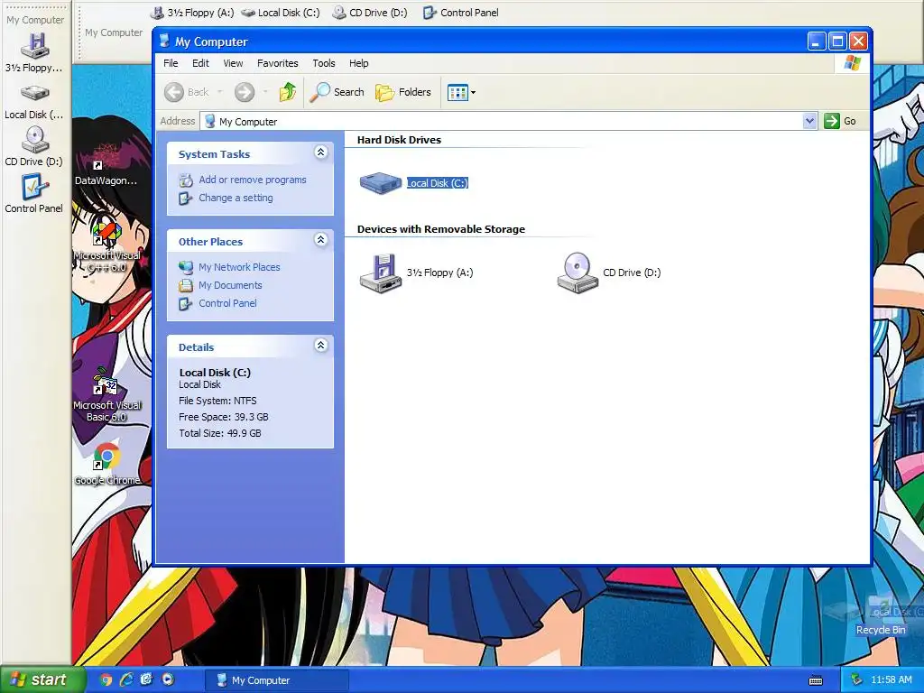Open the Forward history dropdown arrow
The image size is (924, 693).
click(x=265, y=92)
